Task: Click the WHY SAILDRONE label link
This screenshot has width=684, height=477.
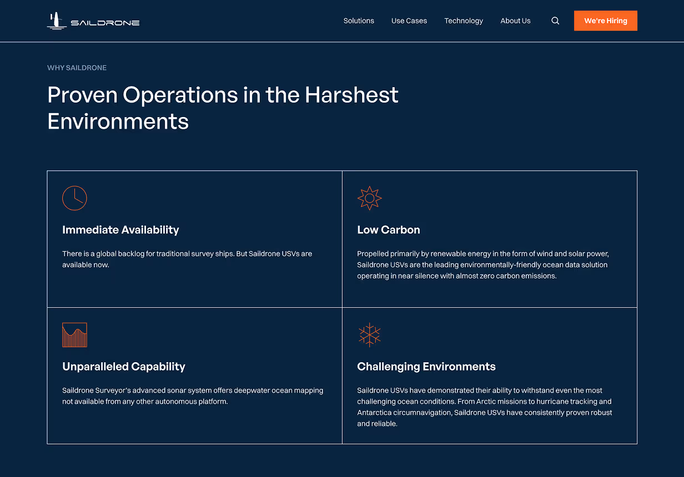Action: (77, 68)
